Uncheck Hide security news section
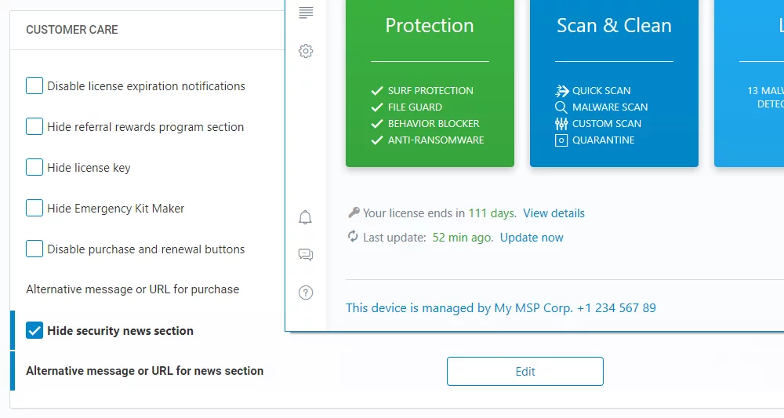Image resolution: width=784 pixels, height=418 pixels. tap(34, 330)
